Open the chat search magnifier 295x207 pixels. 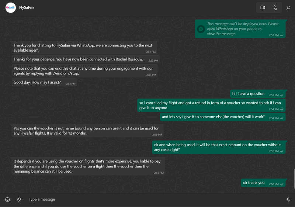coord(288,8)
